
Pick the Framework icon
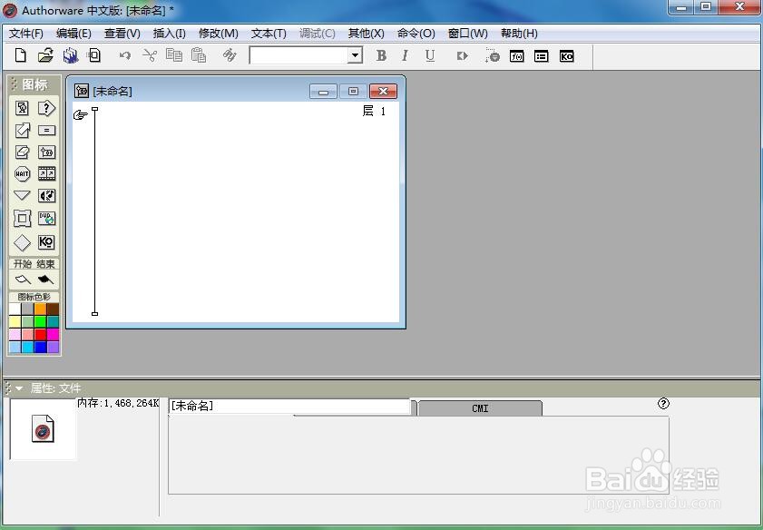[22, 219]
